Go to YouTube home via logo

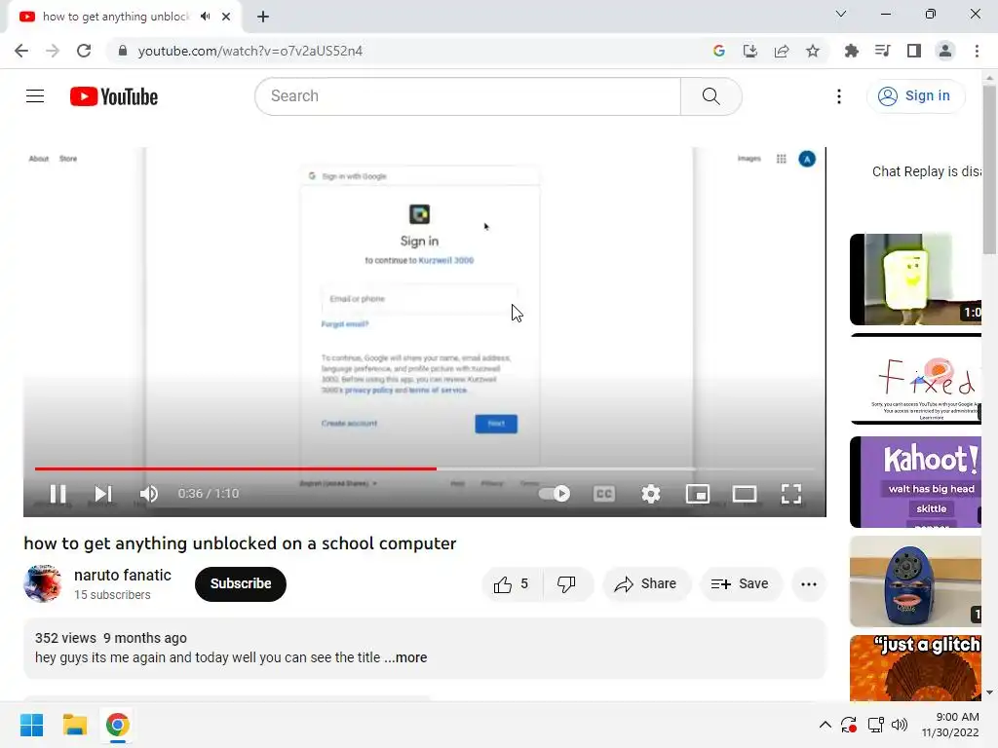pyautogui.click(x=114, y=96)
